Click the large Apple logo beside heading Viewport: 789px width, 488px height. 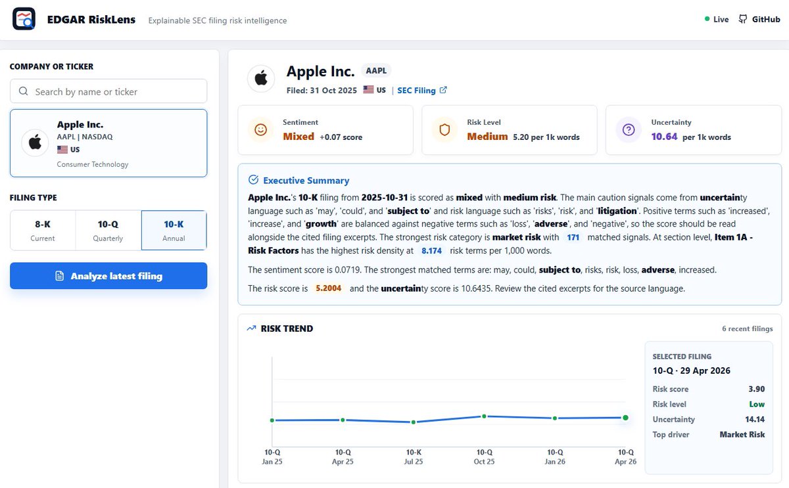tap(261, 79)
